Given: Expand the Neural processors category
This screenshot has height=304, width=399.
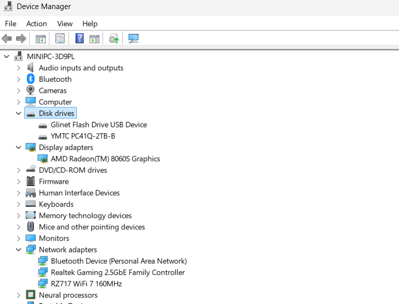Looking at the screenshot, I should point(18,295).
